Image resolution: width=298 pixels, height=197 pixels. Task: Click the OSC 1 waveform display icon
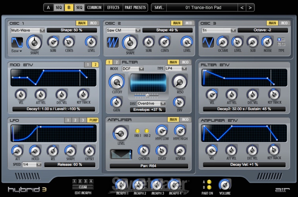17,42
